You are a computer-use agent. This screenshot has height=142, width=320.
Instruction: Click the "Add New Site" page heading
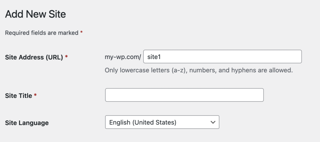[36, 14]
